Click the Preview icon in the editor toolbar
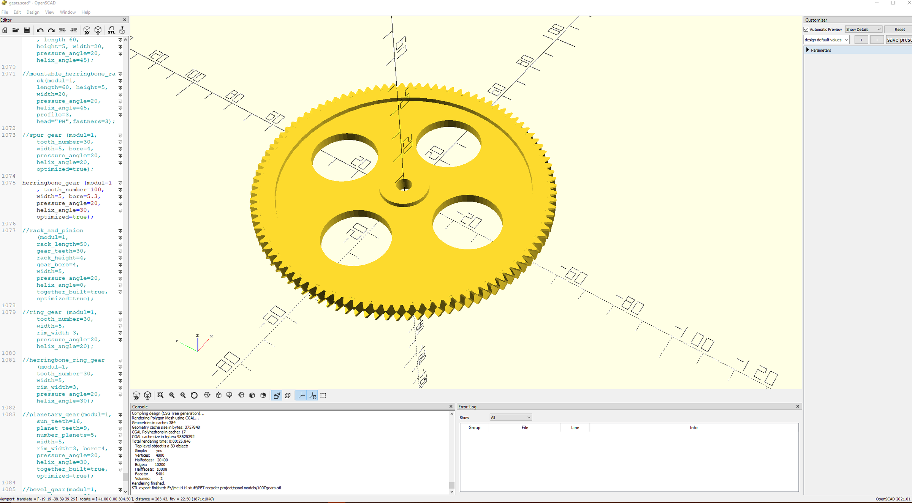Viewport: 912px width, 503px height. pos(87,30)
